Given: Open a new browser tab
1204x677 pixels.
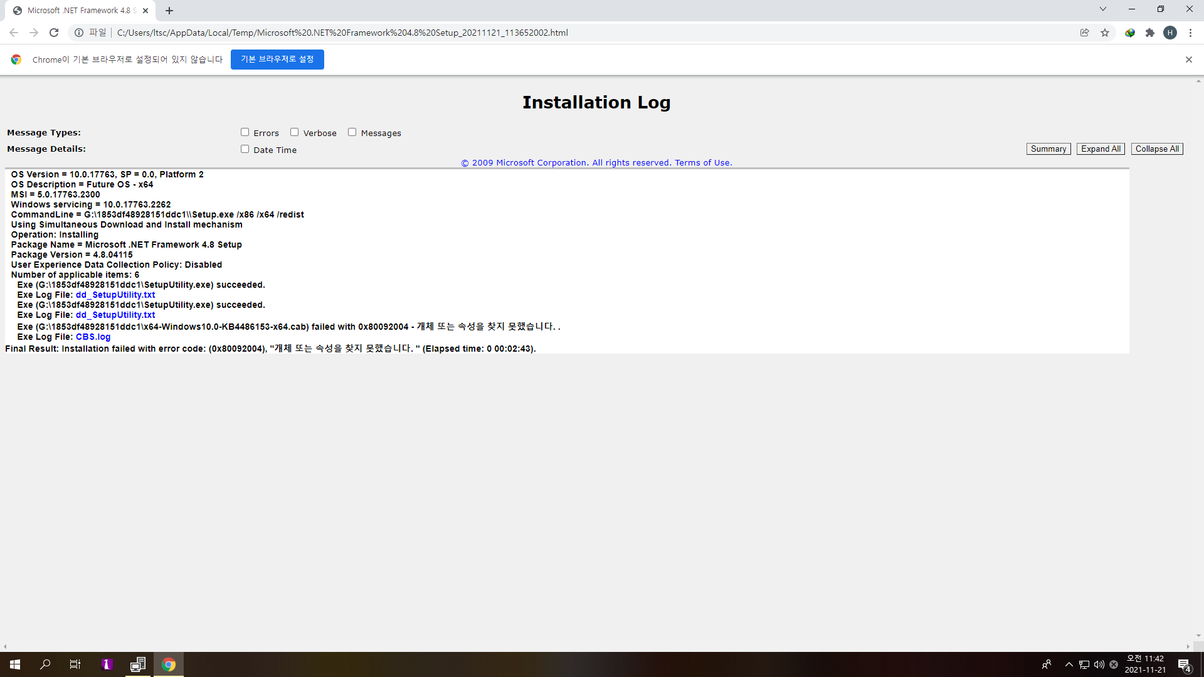Looking at the screenshot, I should [169, 11].
